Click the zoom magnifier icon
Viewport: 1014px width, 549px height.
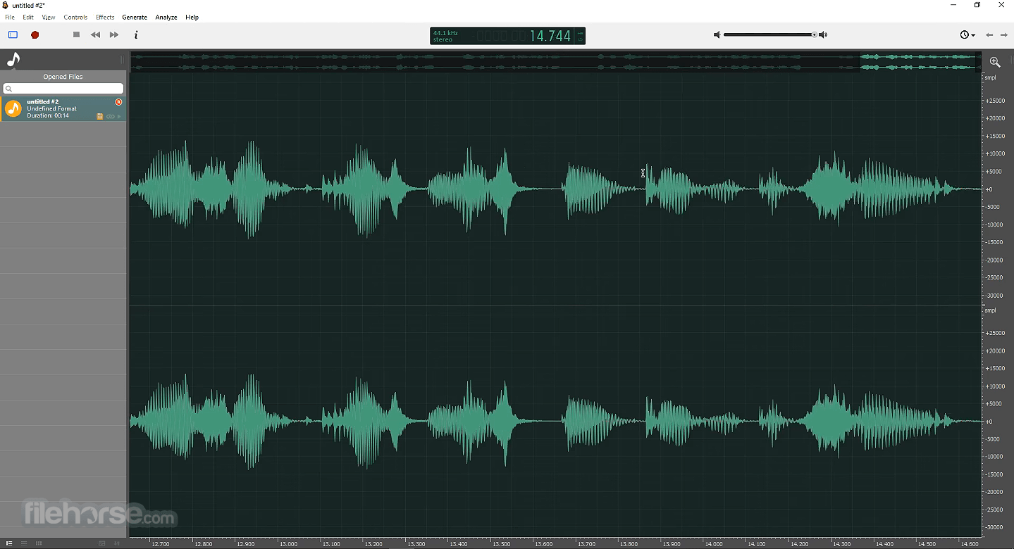click(x=995, y=62)
